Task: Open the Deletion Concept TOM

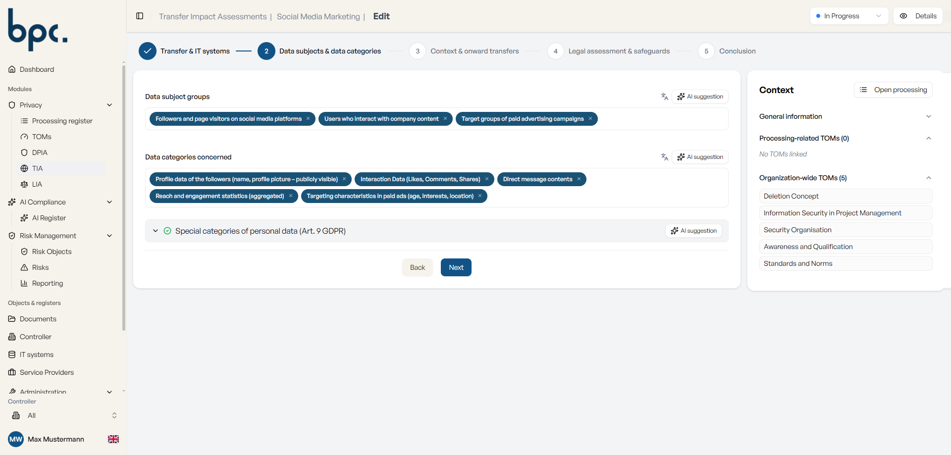Action: 845,196
